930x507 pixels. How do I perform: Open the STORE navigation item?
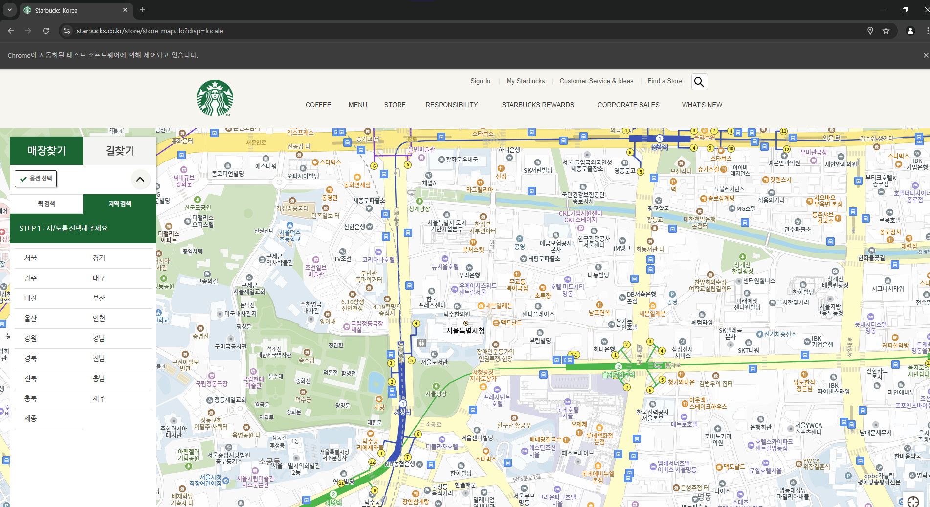pyautogui.click(x=395, y=105)
